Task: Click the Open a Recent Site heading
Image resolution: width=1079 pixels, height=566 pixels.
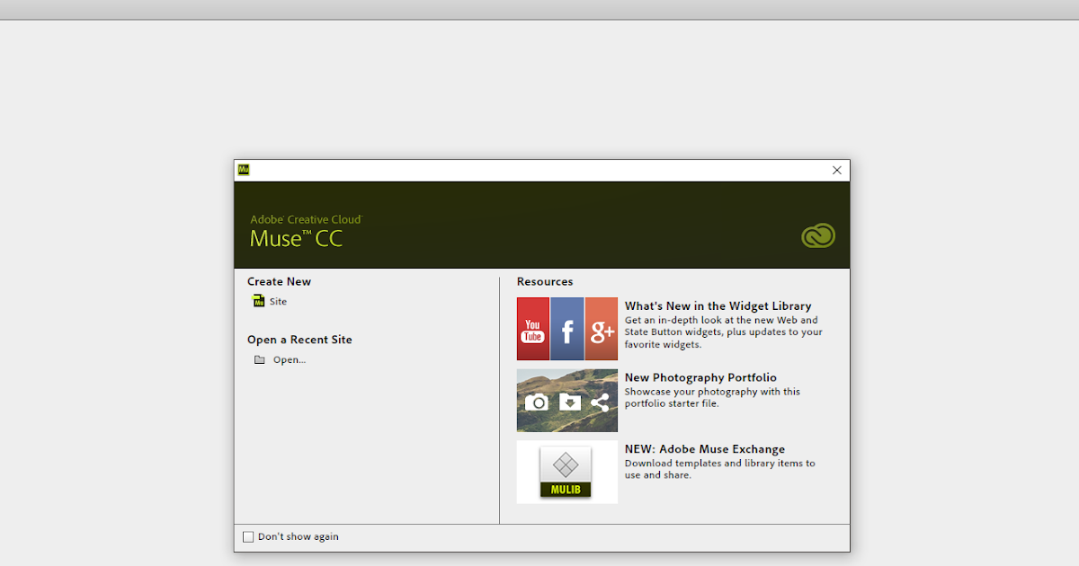Action: [x=299, y=340]
